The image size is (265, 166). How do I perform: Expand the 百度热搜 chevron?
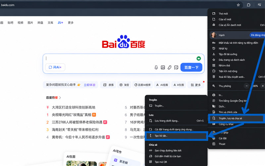(60, 98)
